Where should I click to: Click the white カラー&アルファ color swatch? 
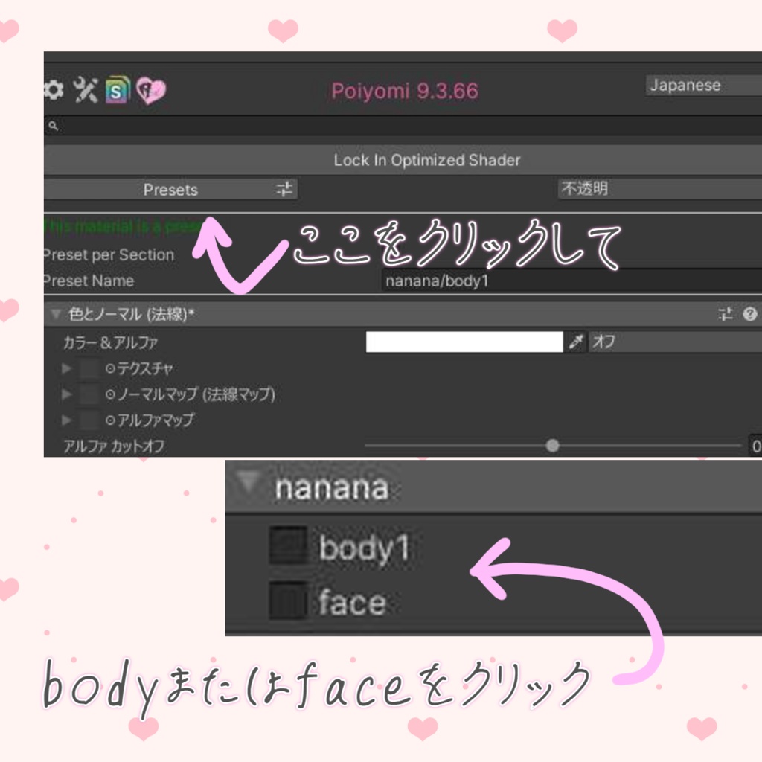(464, 342)
